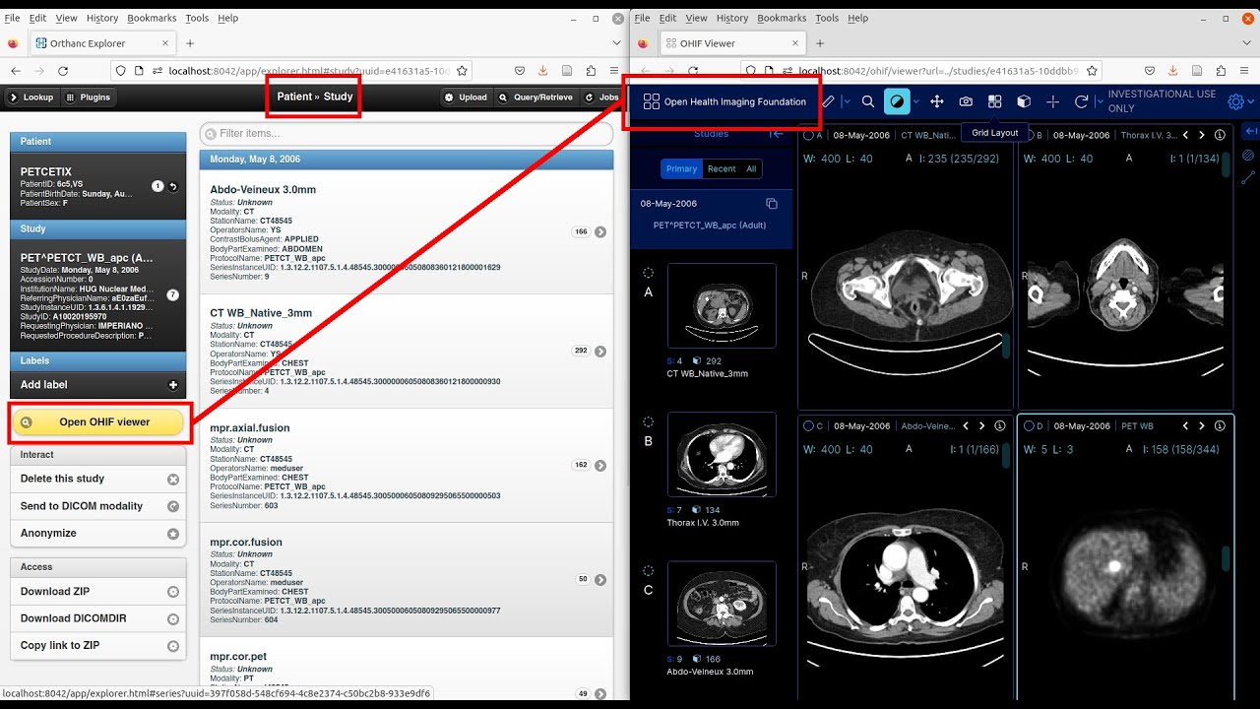The height and width of the screenshot is (709, 1260).
Task: Open Bookmarks menu in OHIF Viewer window
Action: point(782,18)
